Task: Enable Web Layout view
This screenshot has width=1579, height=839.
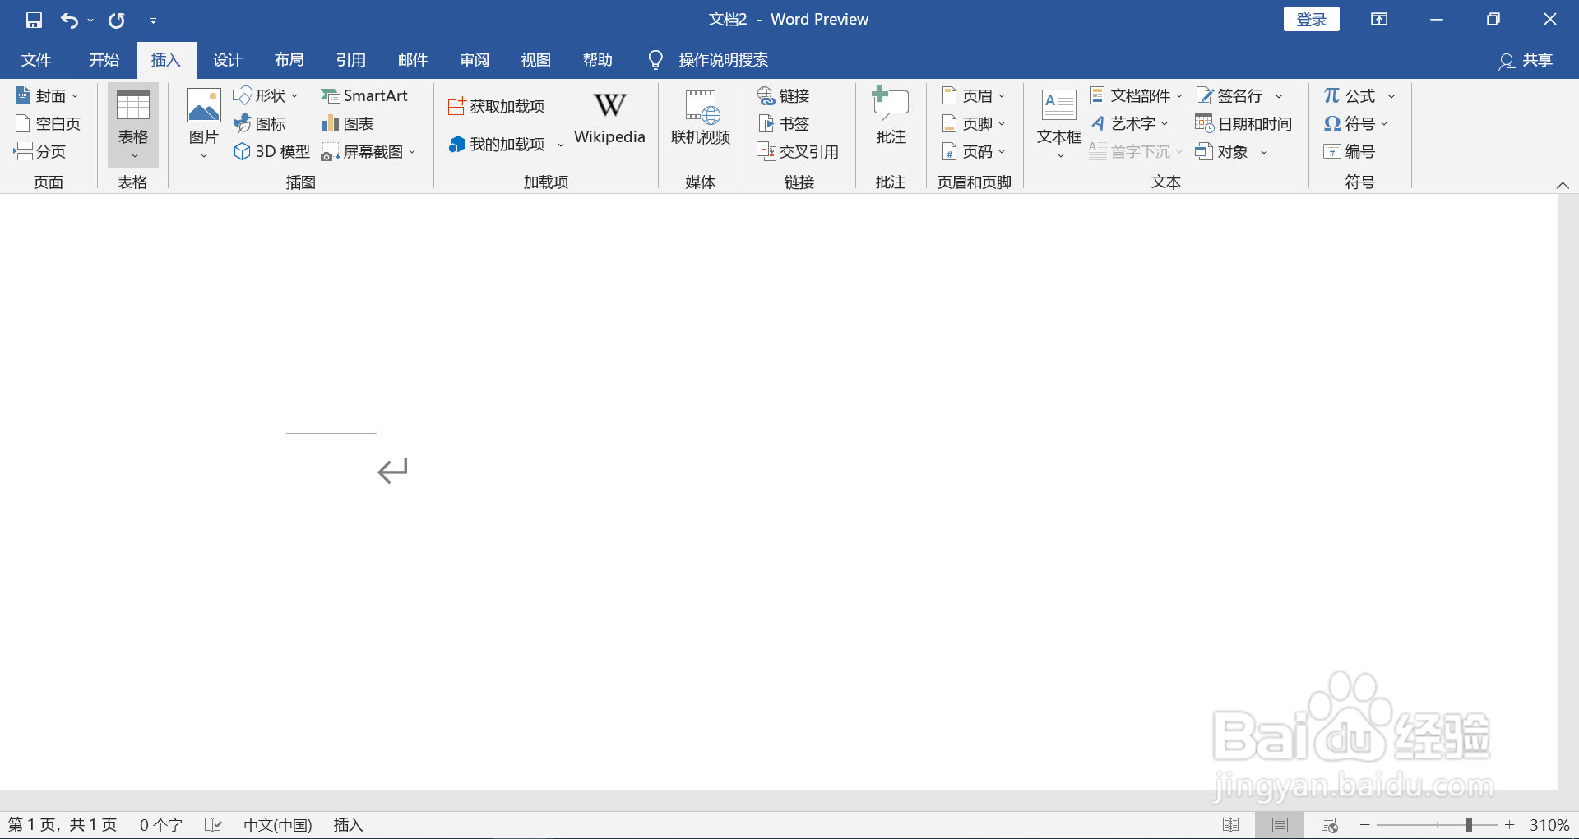Action: tap(1329, 824)
